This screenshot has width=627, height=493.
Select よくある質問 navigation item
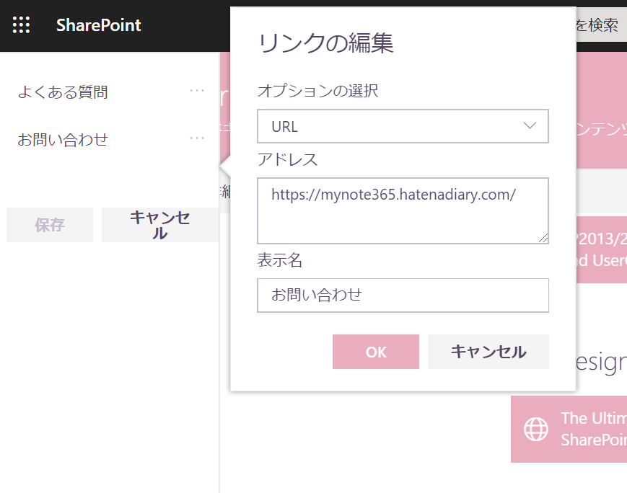[63, 92]
